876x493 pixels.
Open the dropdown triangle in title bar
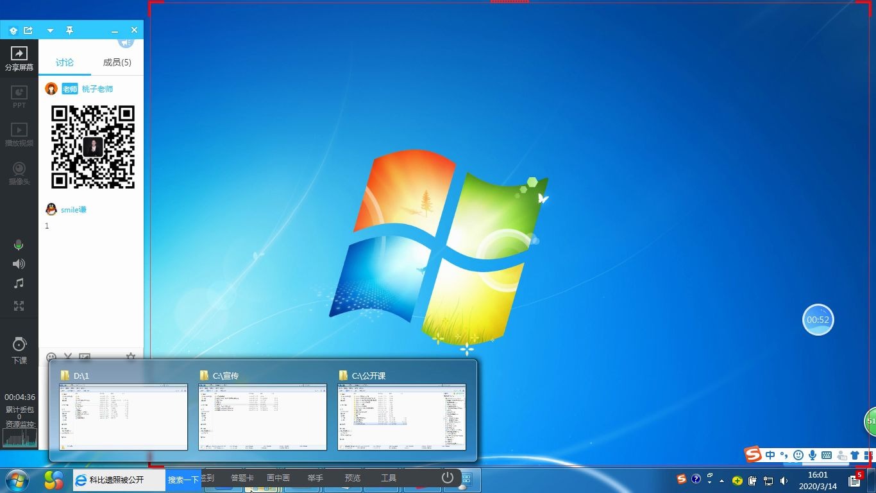[51, 31]
